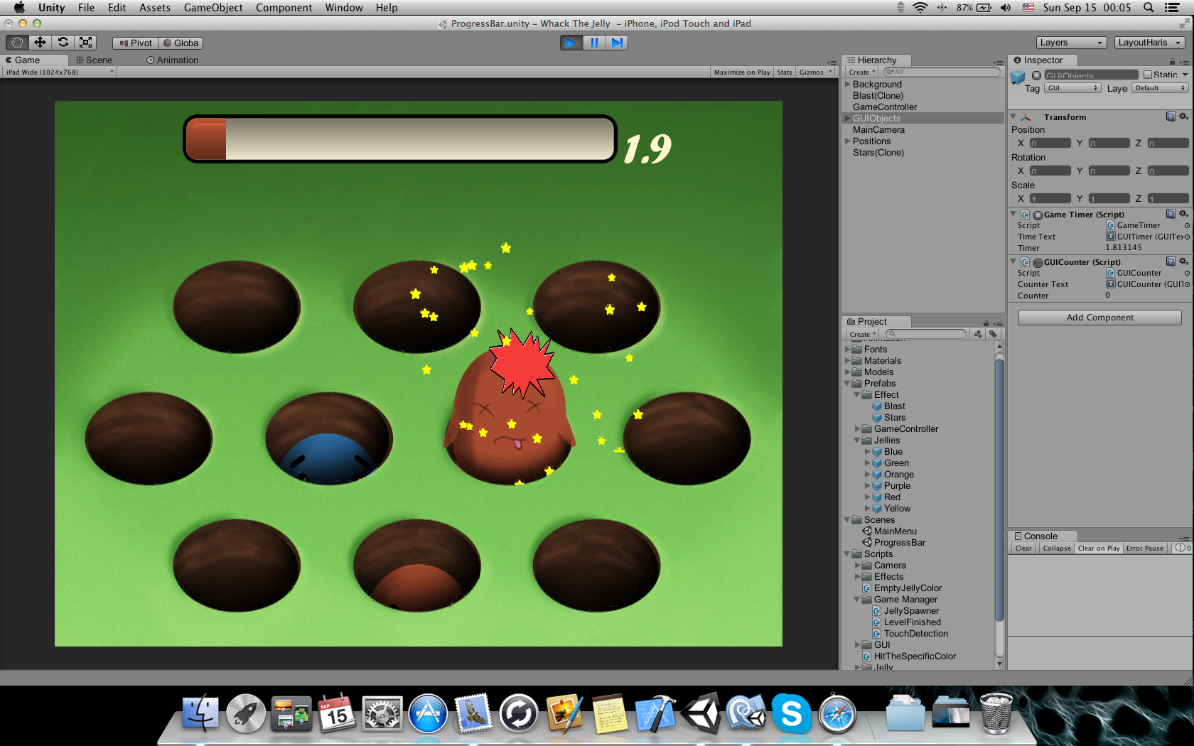The height and width of the screenshot is (746, 1194).
Task: Collapse the Jellies folder in Project
Action: [857, 440]
